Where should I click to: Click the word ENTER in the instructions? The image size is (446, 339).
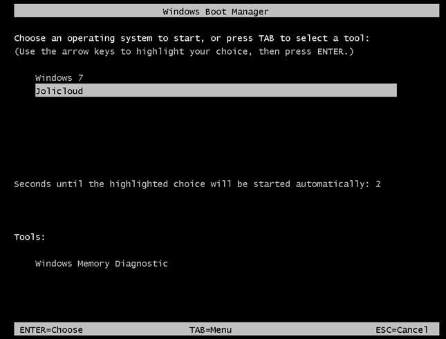point(331,51)
